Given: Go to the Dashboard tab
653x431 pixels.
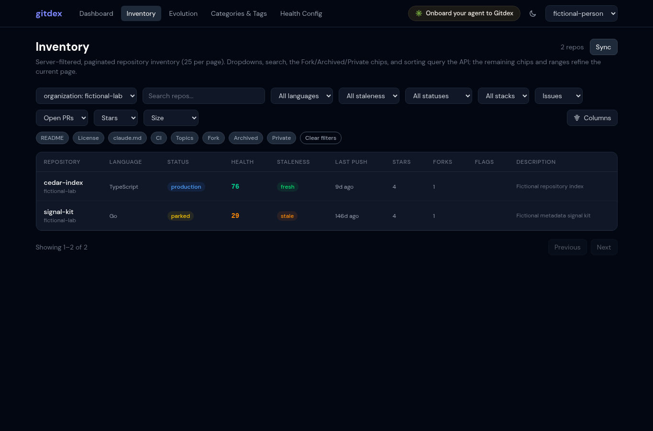Looking at the screenshot, I should point(96,13).
